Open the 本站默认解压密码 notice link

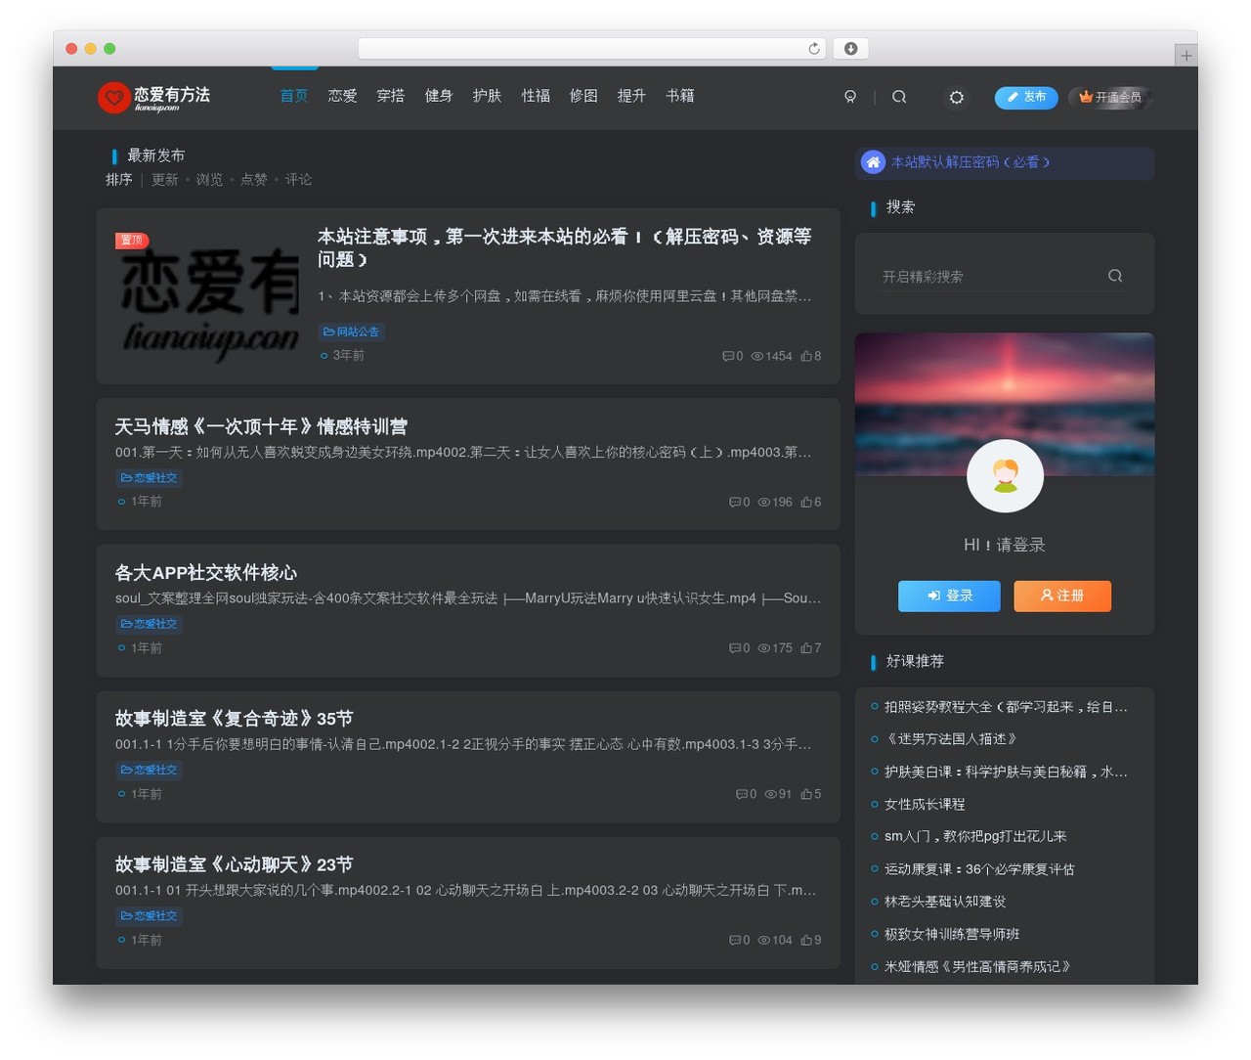(971, 162)
